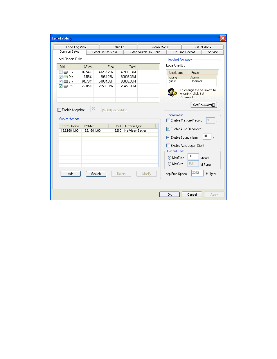Click the MaxTime minutes field
The height and width of the screenshot is (359, 277).
coord(193,156)
